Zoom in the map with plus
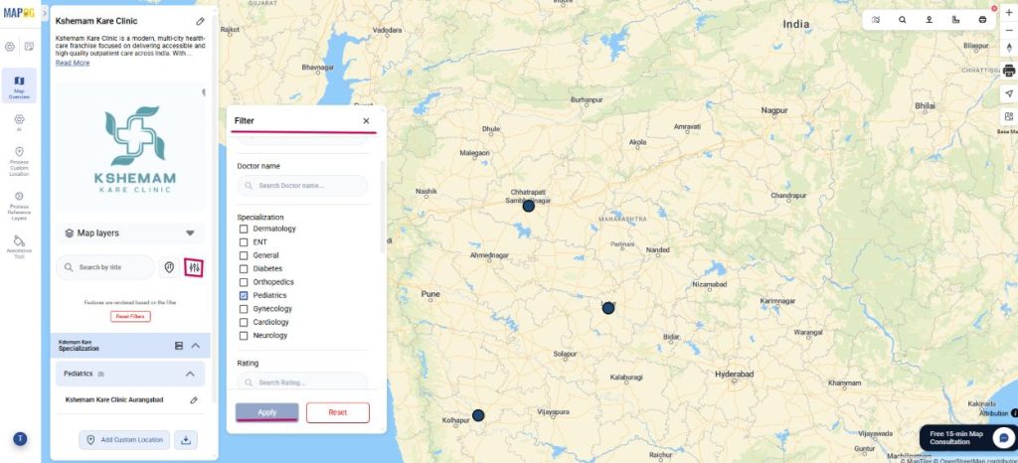 pos(1008,12)
